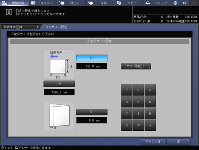This screenshot has height=150, width=199.
Task: Click the 331.0 mm value field
Action: [x=92, y=66]
